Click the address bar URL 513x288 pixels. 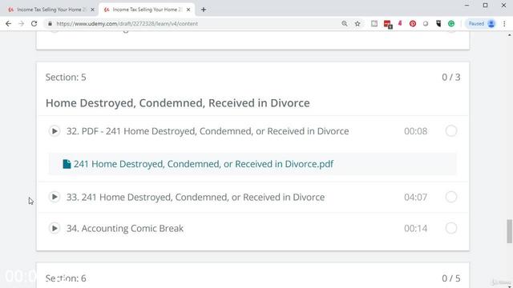[127, 23]
